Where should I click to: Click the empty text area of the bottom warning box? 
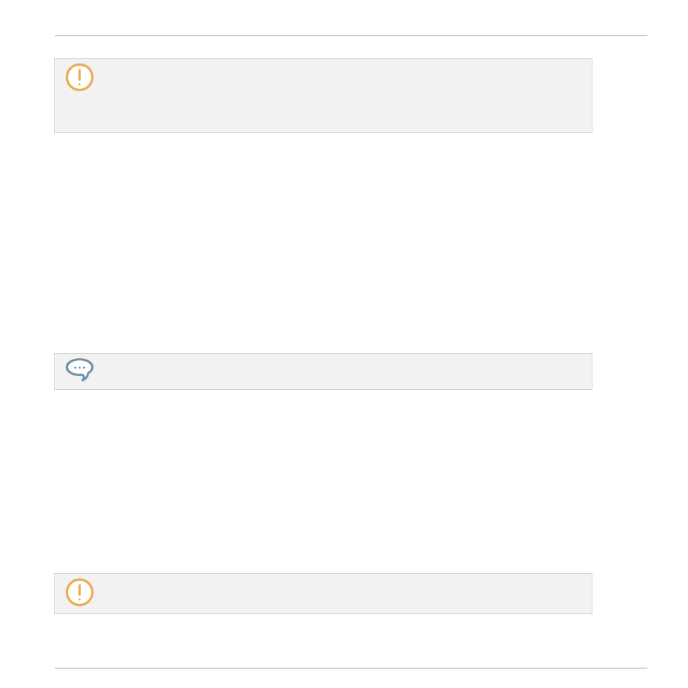point(346,594)
